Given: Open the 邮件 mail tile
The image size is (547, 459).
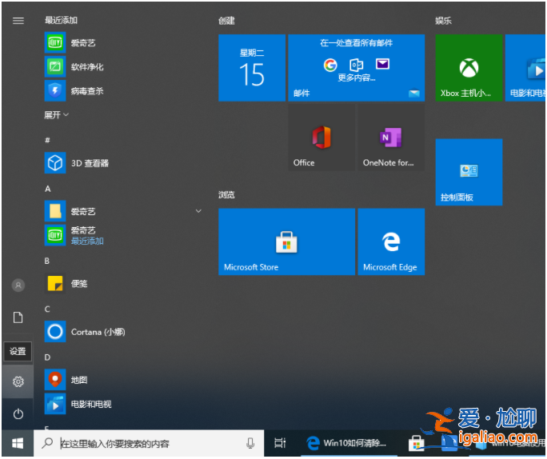Looking at the screenshot, I should (x=356, y=68).
